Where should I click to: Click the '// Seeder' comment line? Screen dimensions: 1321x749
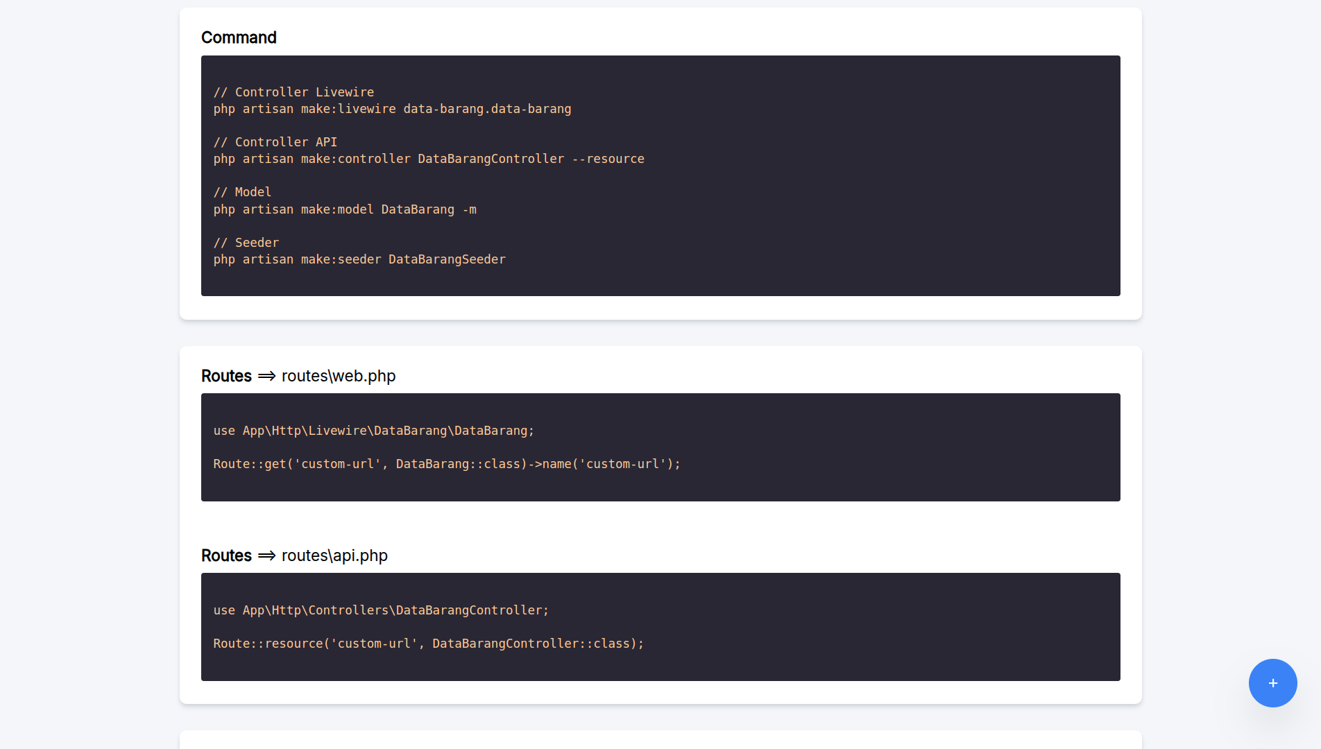(x=246, y=243)
